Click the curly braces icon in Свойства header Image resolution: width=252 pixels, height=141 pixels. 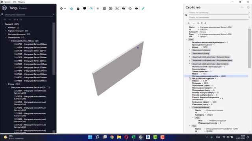coord(248,7)
